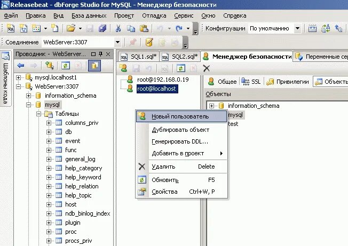The width and height of the screenshot is (348, 246).
Task: Toggle the highlighted filter button in Explorer toolbar
Action: [x=94, y=66]
